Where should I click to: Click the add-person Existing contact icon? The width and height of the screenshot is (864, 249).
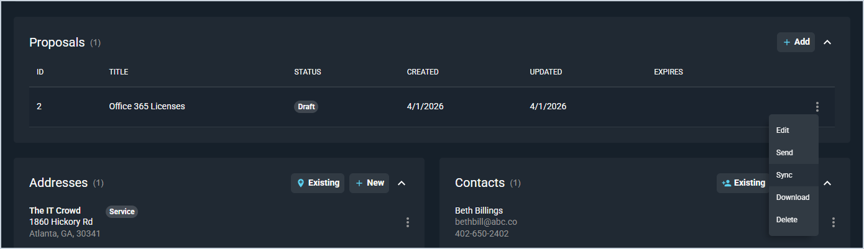click(726, 183)
